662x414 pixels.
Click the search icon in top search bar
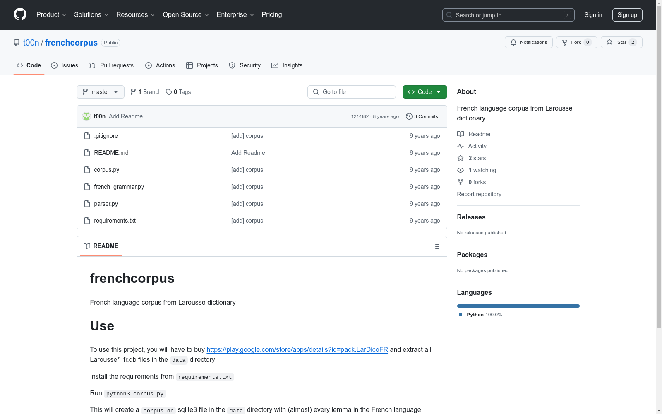coord(449,15)
